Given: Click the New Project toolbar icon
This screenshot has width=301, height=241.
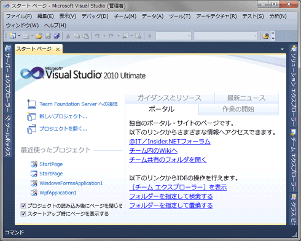Looking at the screenshot, I should [x=13, y=36].
